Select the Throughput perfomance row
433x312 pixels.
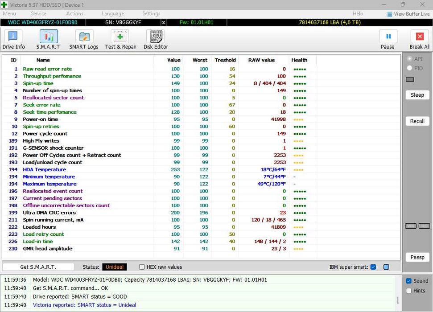tap(201, 76)
